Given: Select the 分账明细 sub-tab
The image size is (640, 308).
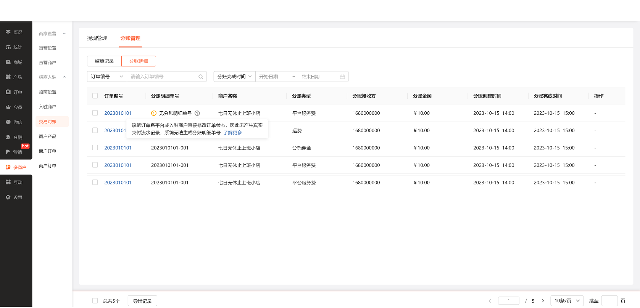Looking at the screenshot, I should [139, 61].
